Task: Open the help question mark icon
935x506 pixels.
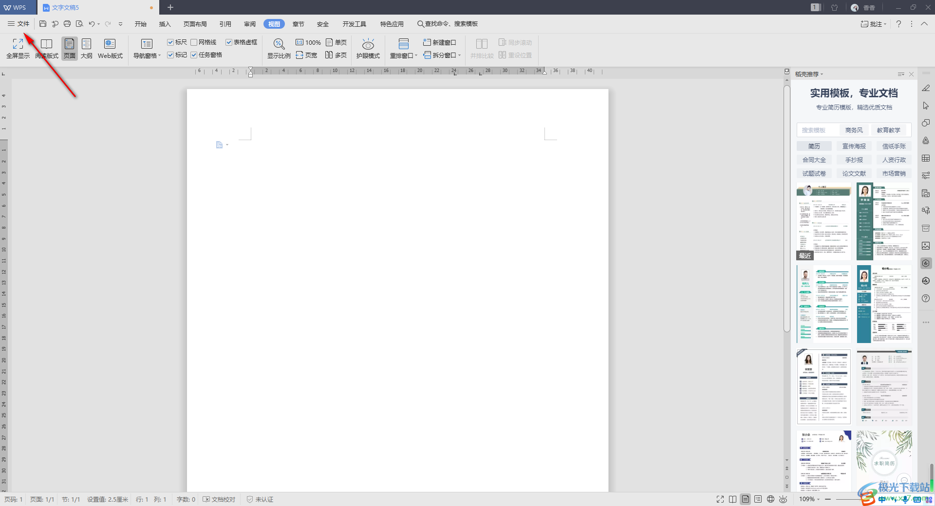Action: click(x=898, y=24)
